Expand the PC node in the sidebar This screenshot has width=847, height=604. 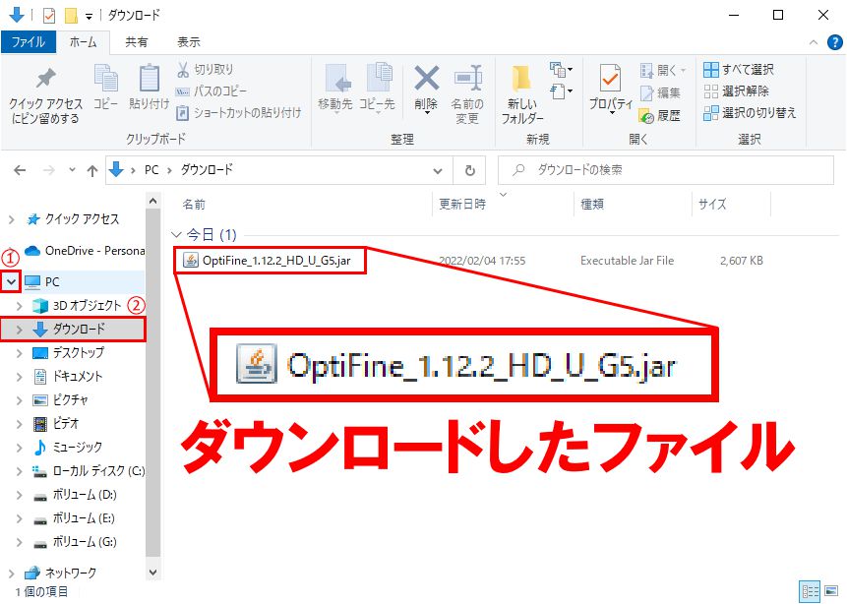12,281
